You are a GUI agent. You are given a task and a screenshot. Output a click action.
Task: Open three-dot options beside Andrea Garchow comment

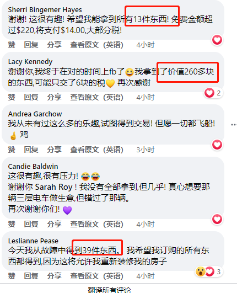234,125
